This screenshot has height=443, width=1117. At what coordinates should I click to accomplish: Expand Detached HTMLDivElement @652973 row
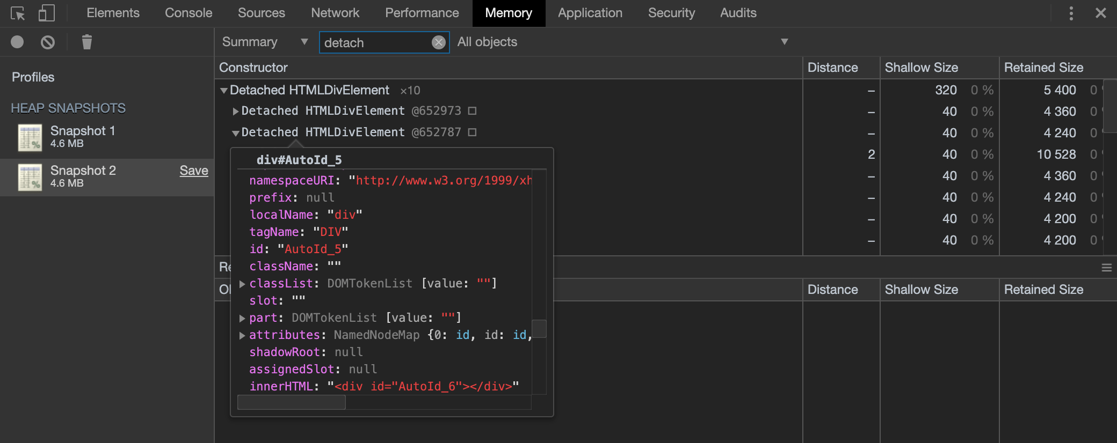pos(235,112)
